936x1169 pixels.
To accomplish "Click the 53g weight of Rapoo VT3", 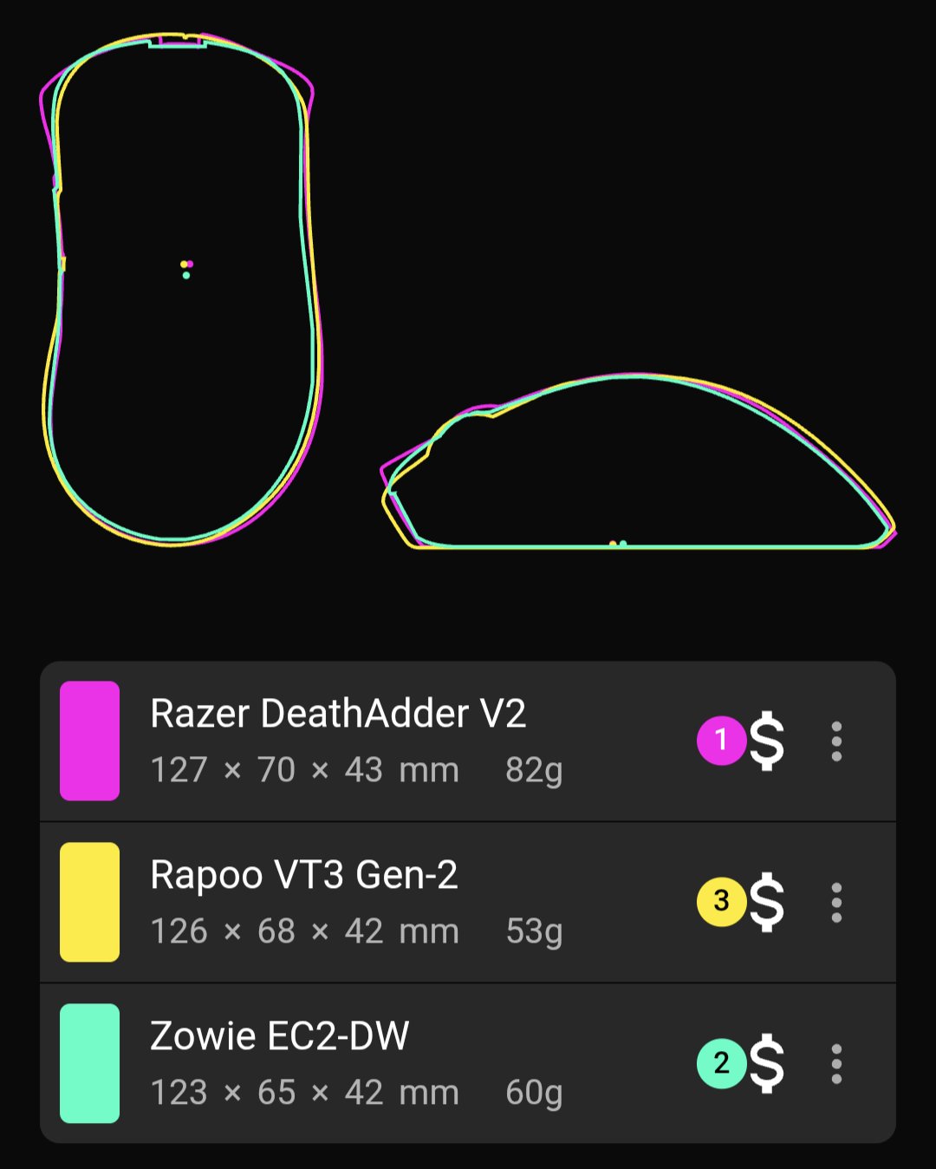I will [534, 932].
